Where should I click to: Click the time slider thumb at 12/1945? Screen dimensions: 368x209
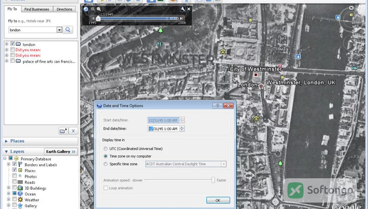[98, 19]
